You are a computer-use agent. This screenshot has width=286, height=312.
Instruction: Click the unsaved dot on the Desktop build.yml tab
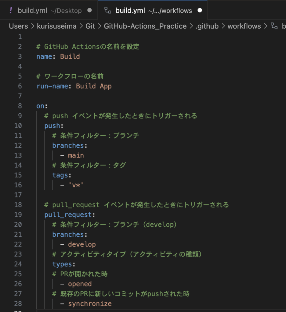point(89,11)
